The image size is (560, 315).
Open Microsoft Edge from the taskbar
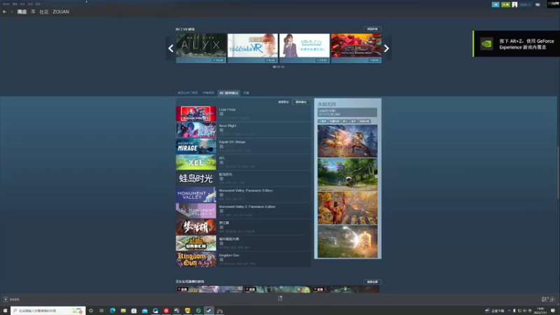tap(113, 311)
